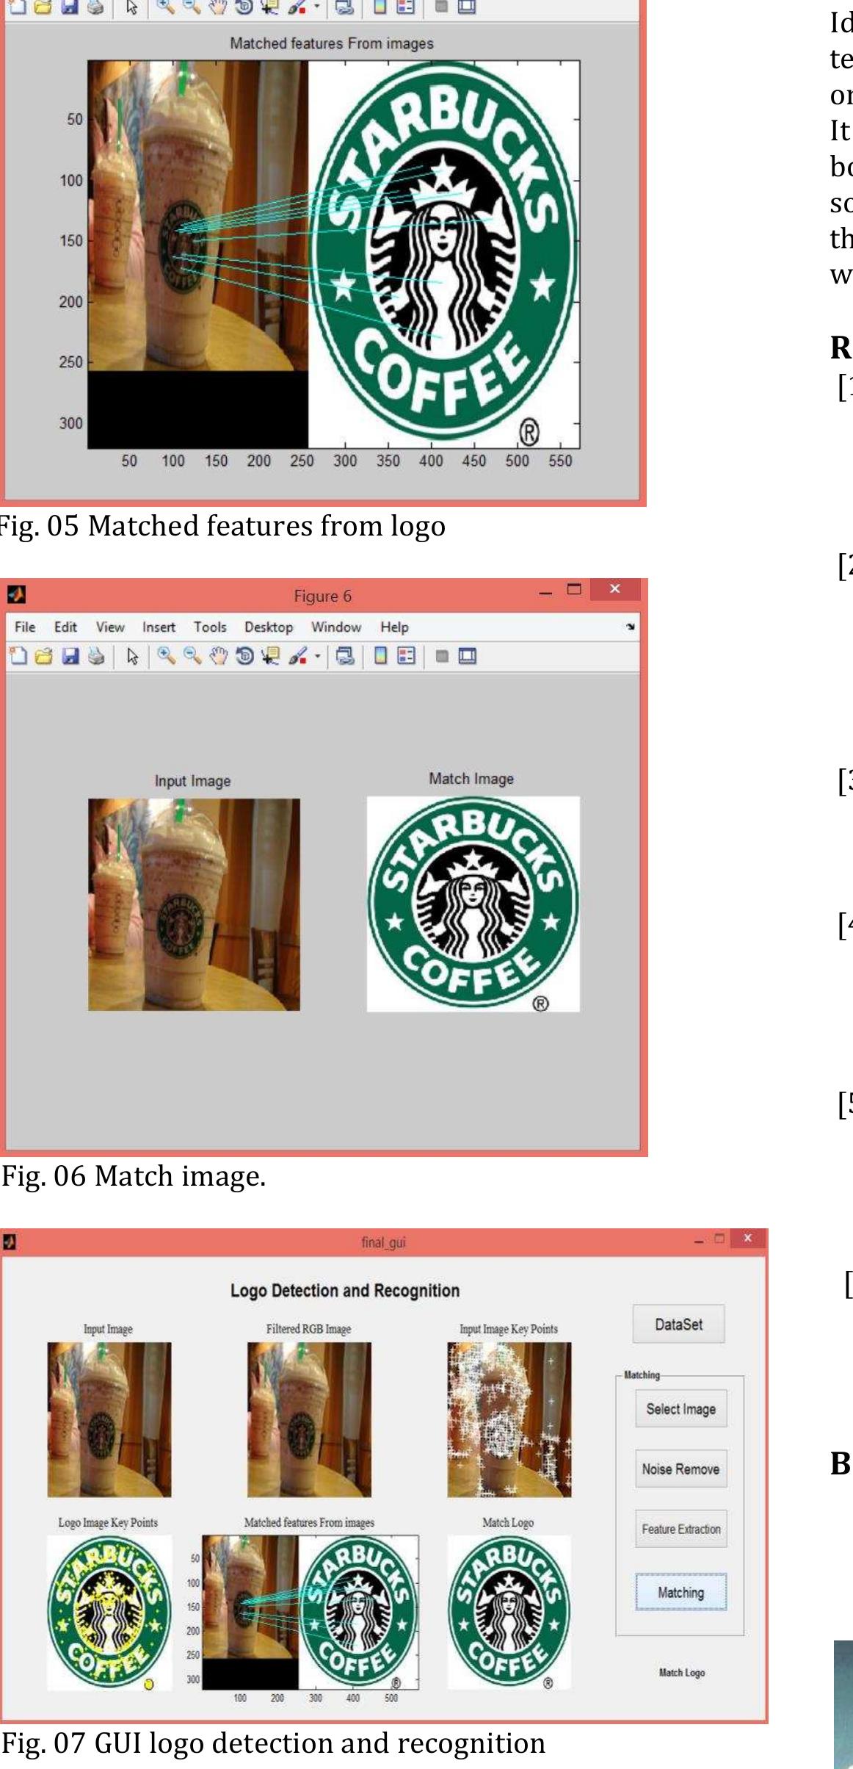Click the DataSet button in final_gui
Viewport: 853px width, 1769px height.
[x=679, y=1324]
